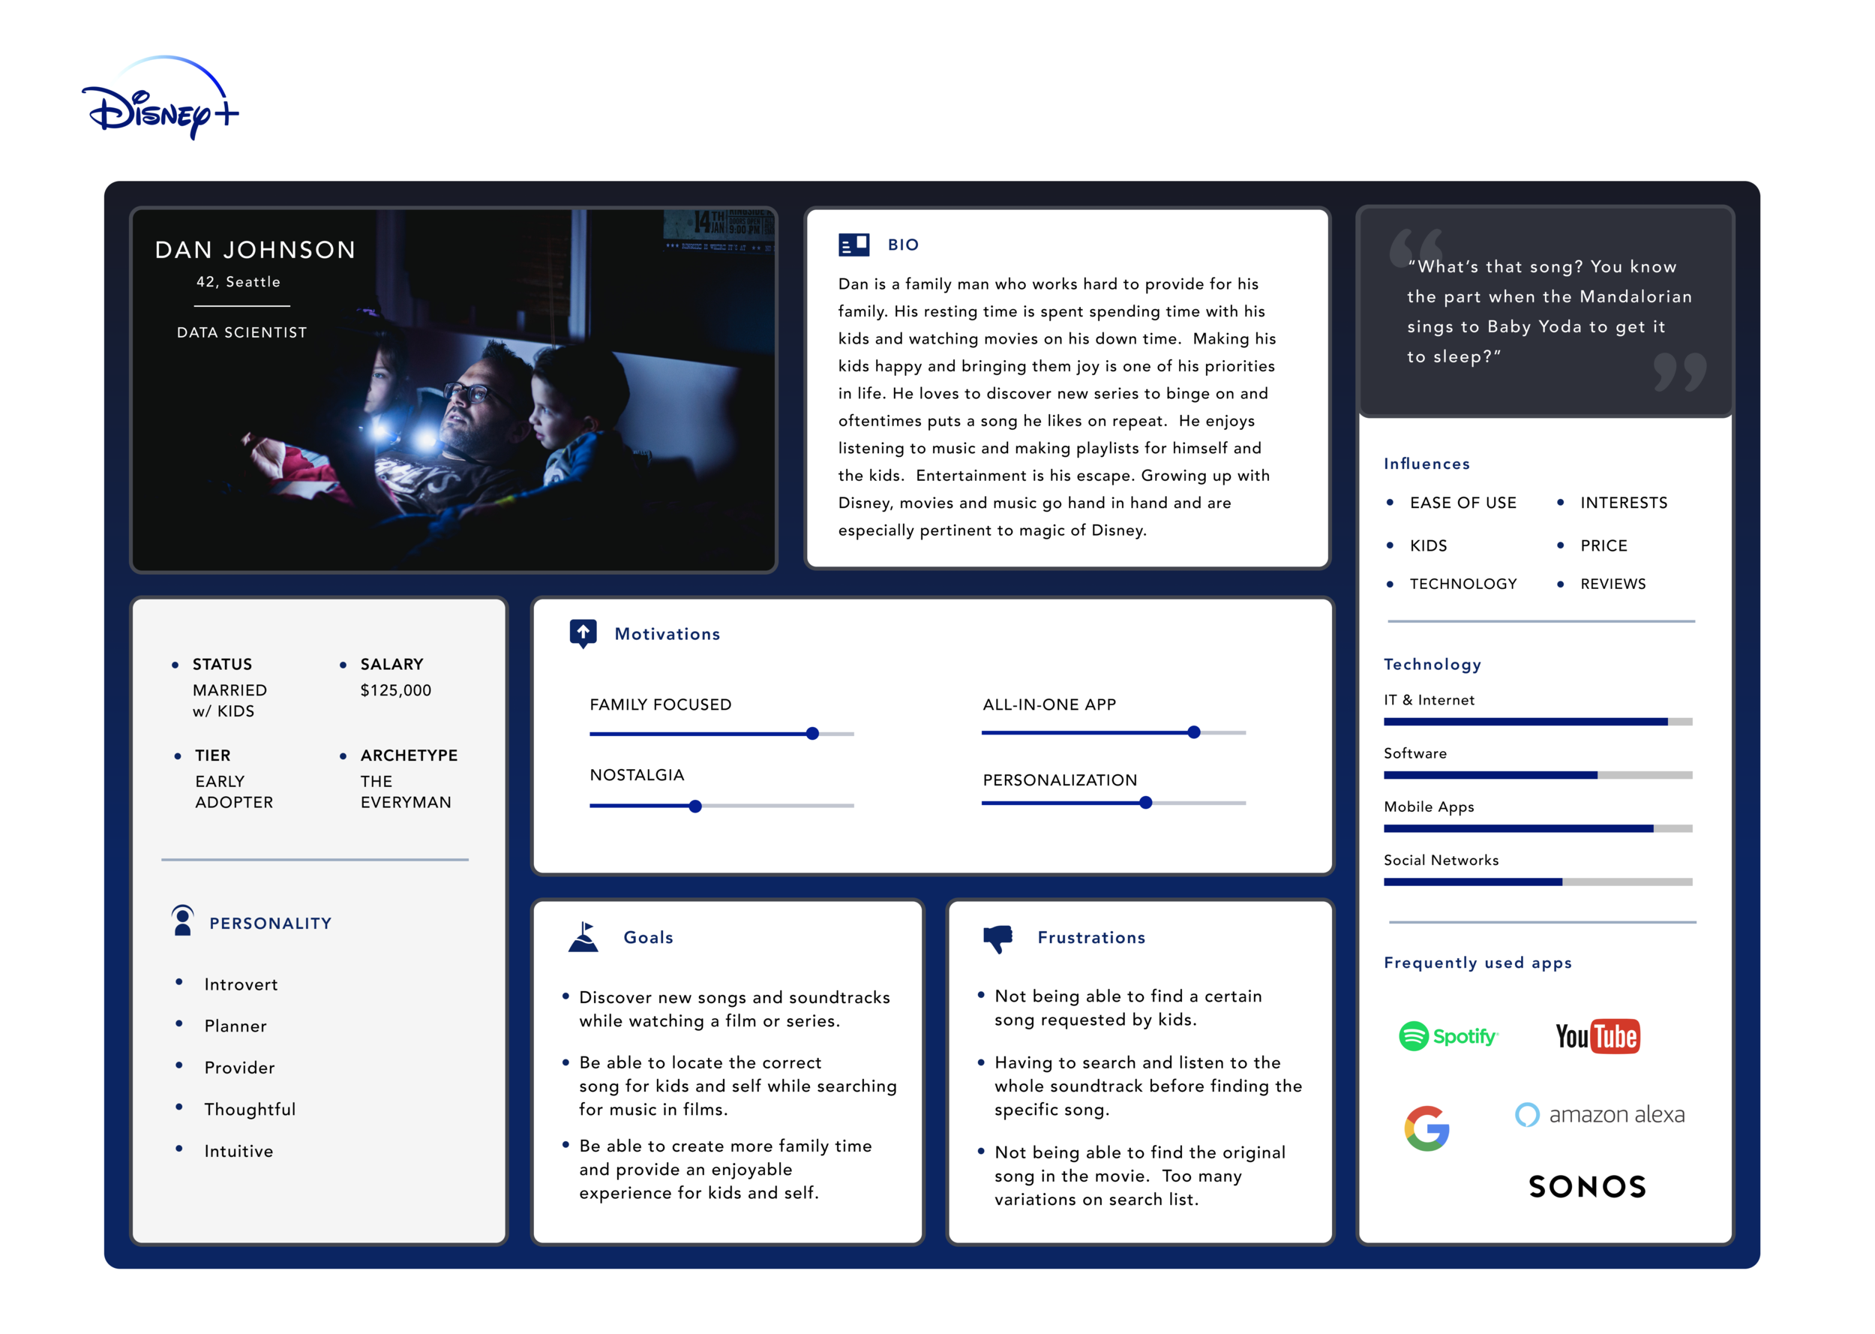The height and width of the screenshot is (1334, 1875).
Task: Click the Frequently used apps heading
Action: [1477, 963]
